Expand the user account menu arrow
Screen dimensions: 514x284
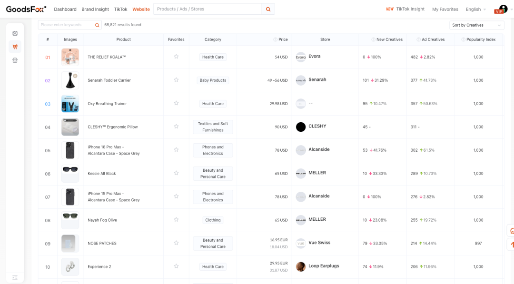pyautogui.click(x=511, y=10)
